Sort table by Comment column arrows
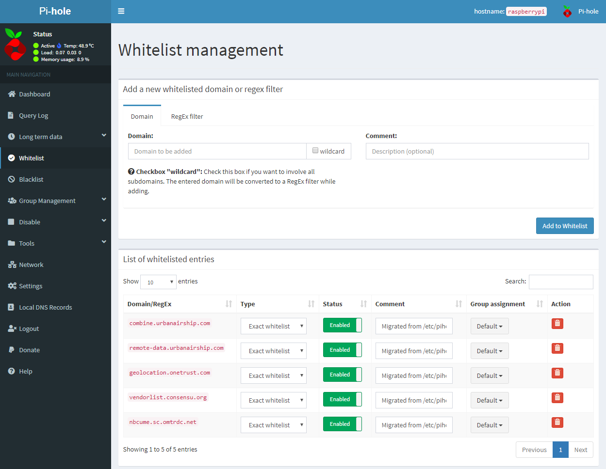Viewport: 606px width, 469px height. [x=459, y=304]
